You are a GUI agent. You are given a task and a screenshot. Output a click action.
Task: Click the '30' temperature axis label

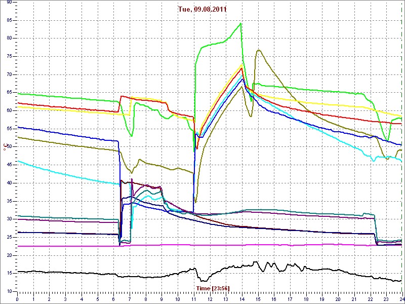pyautogui.click(x=8, y=219)
